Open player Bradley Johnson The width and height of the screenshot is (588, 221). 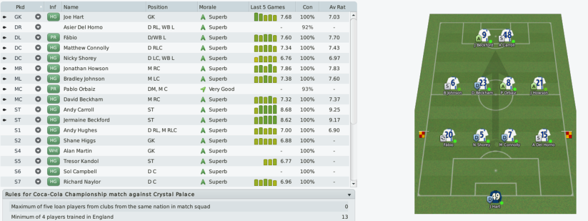84,79
